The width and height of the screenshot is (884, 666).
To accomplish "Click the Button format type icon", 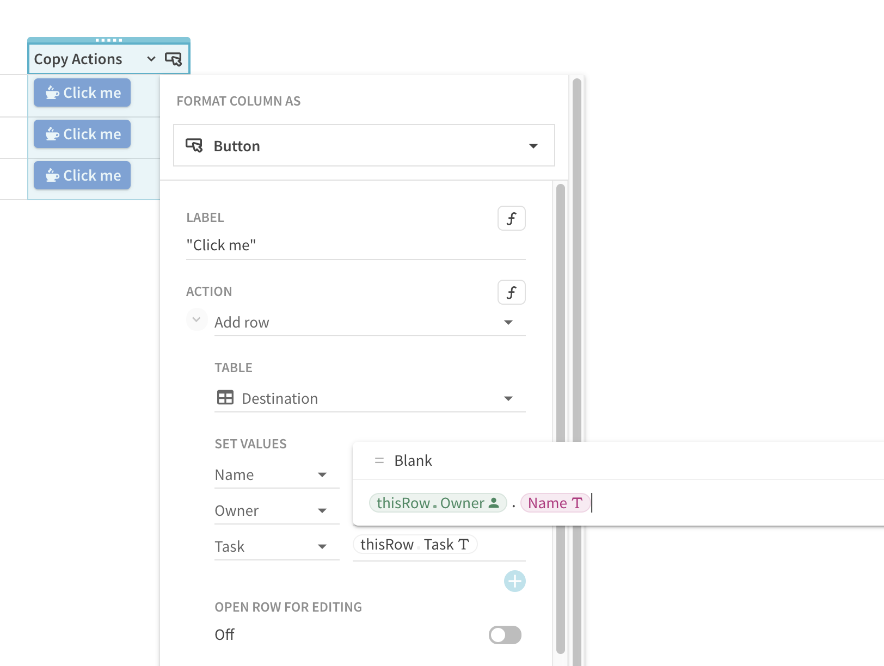I will (x=194, y=145).
